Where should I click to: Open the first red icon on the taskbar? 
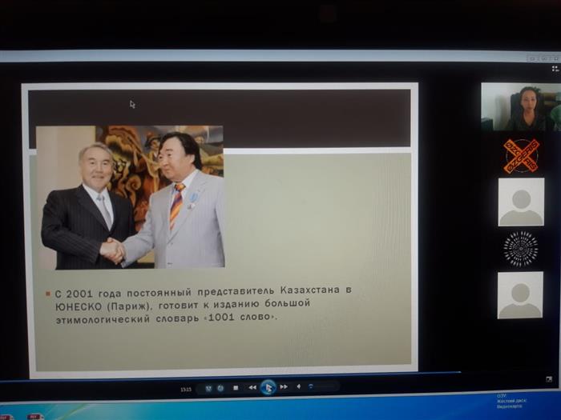[6, 417]
